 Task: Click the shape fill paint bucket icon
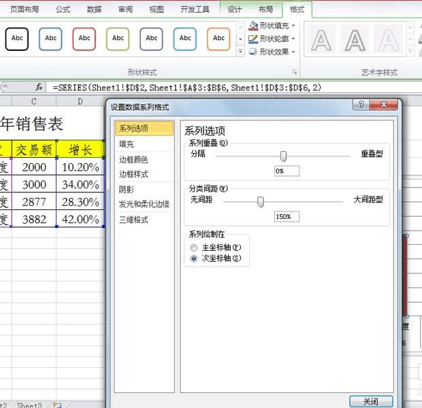(x=253, y=26)
